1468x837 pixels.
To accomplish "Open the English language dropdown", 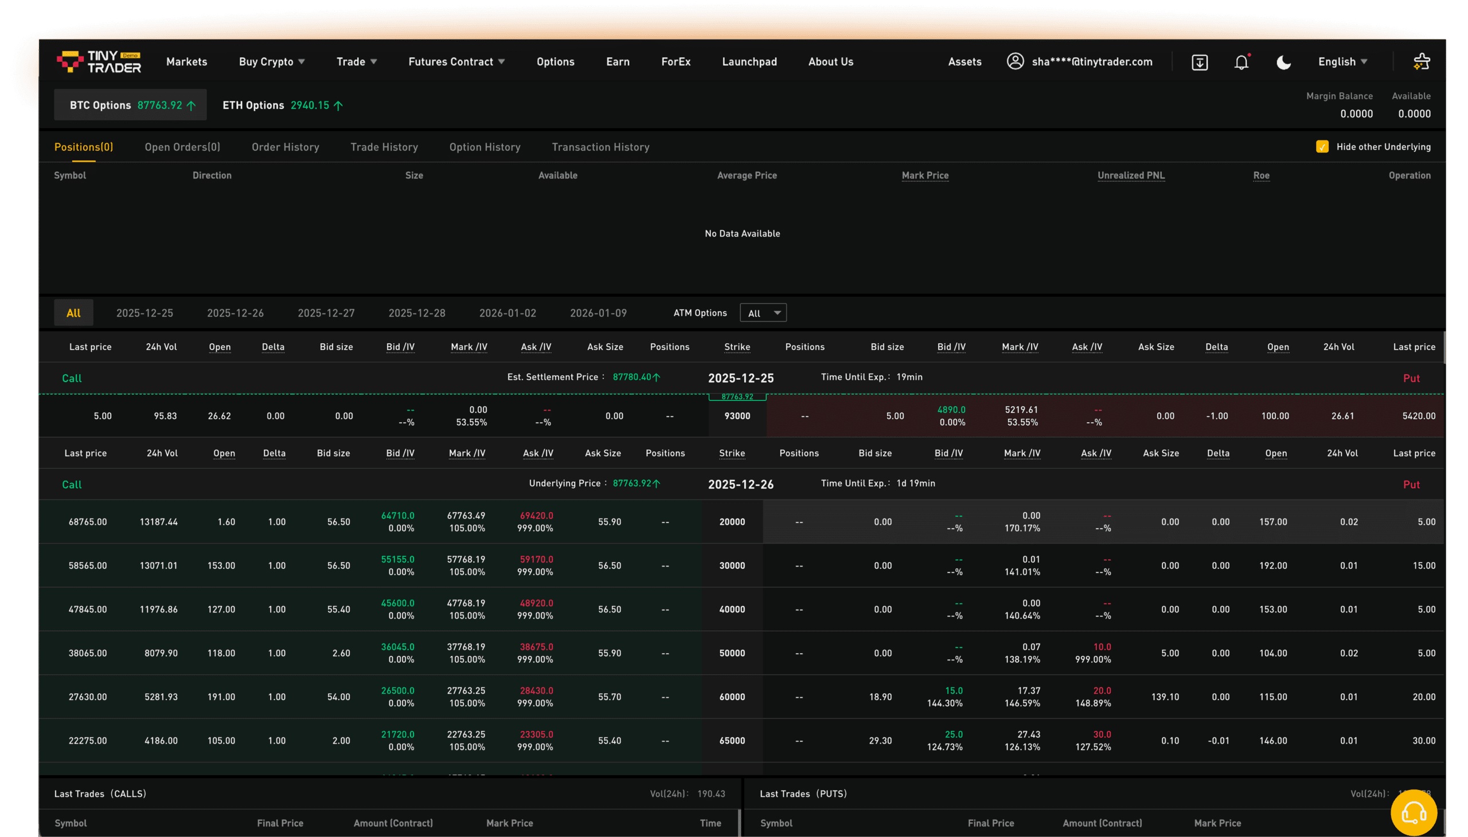I will click(x=1342, y=61).
